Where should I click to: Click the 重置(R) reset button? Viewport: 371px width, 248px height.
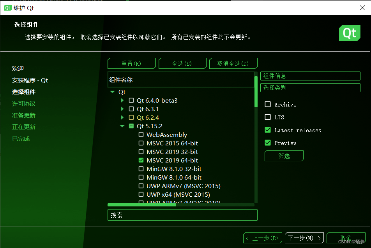132,63
